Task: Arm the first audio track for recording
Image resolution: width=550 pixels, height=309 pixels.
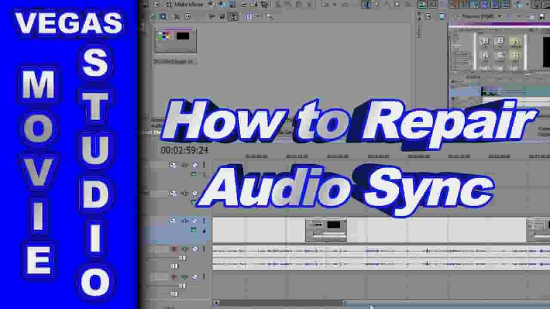Action: click(x=174, y=249)
